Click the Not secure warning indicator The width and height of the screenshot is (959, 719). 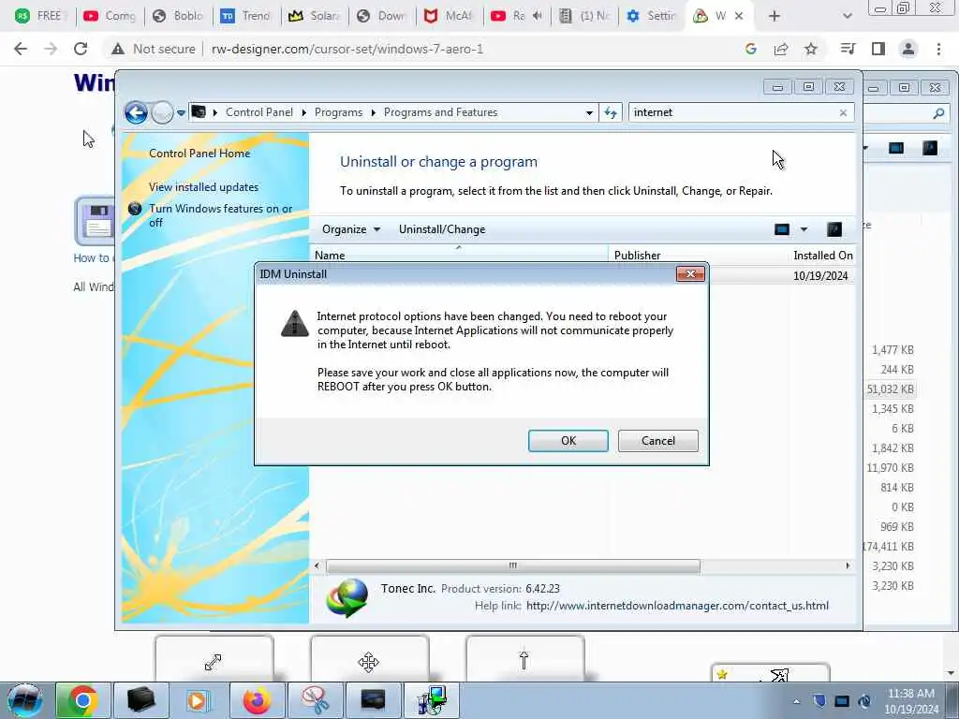pyautogui.click(x=154, y=49)
